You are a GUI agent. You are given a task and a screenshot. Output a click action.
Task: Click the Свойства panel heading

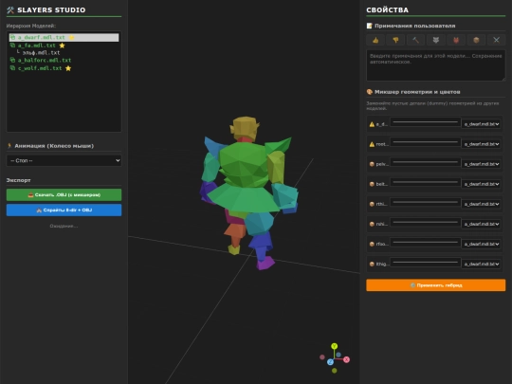(387, 10)
